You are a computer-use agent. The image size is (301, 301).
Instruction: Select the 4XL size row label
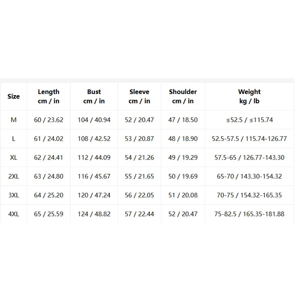tap(14, 214)
